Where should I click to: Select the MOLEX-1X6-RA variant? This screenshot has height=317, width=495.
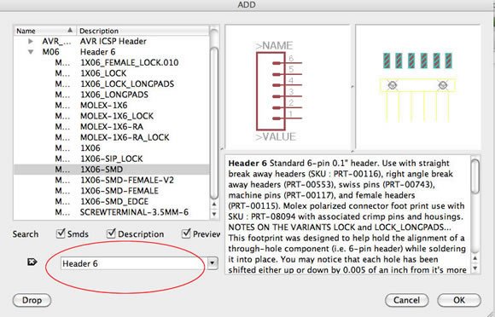[x=112, y=127]
